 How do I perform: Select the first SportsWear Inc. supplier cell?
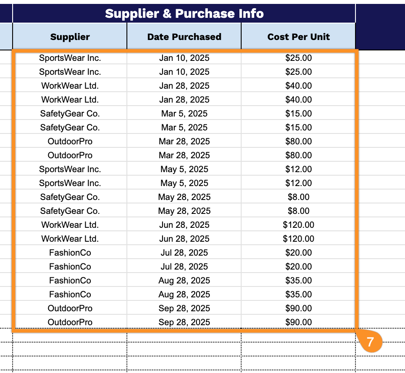click(x=70, y=58)
